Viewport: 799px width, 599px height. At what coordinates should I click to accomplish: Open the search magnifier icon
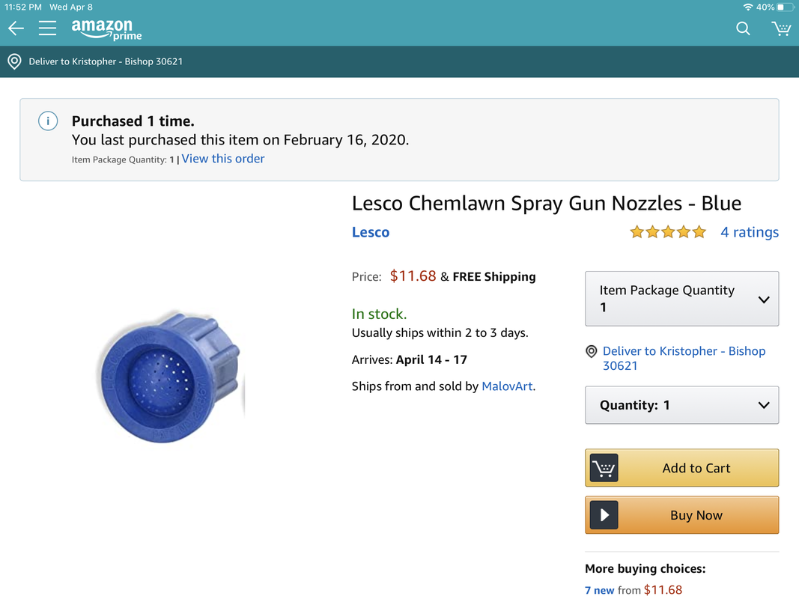coord(743,28)
